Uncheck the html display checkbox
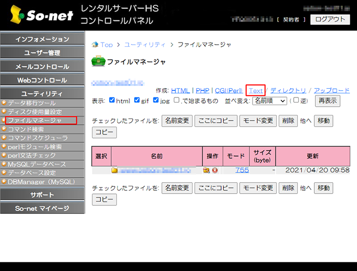This screenshot has height=271, width=357. point(112,101)
